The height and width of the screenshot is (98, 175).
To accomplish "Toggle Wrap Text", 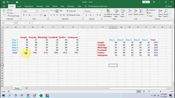I will [x=71, y=11].
